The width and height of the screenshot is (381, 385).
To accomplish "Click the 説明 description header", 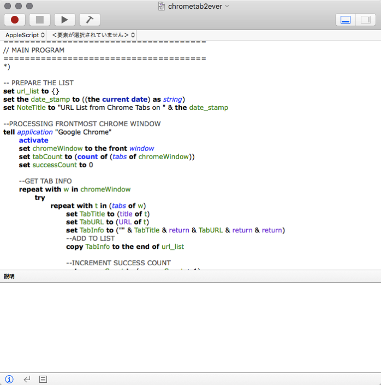I will (x=9, y=276).
